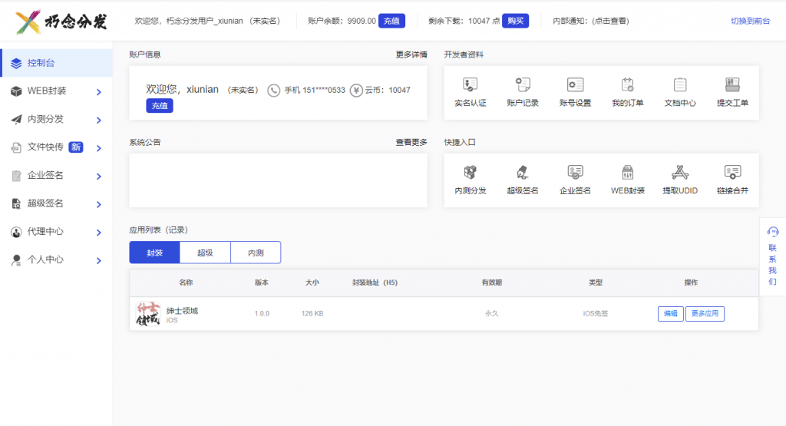Click 内部通知 点击查看 text
Screen dimensions: 786x426
(x=591, y=21)
